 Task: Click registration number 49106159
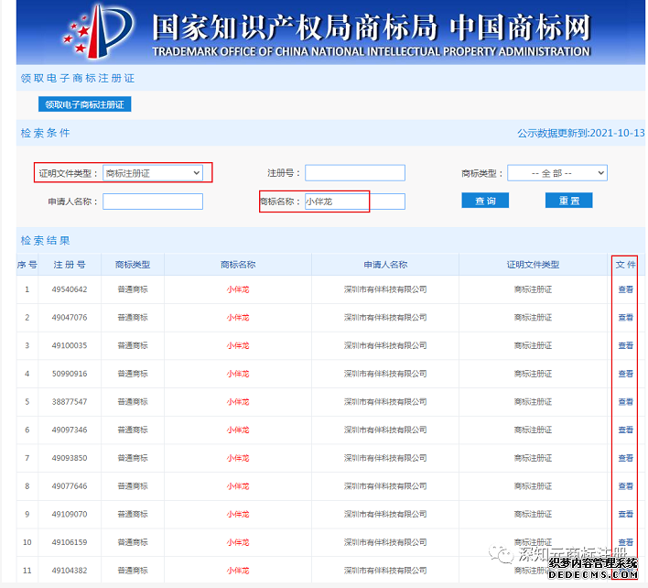click(x=70, y=542)
